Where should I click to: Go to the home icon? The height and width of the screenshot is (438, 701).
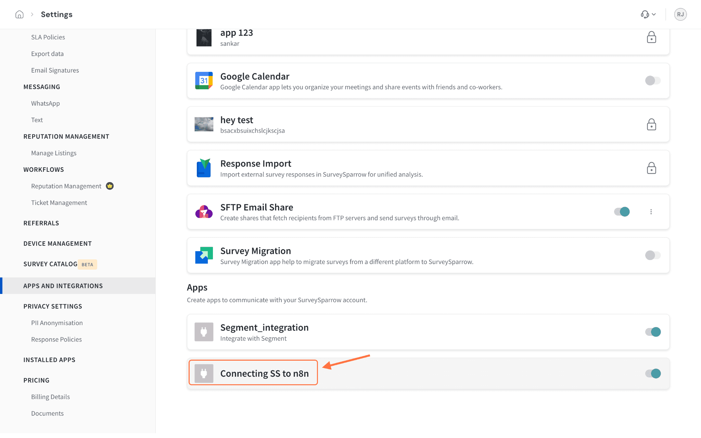(x=20, y=14)
